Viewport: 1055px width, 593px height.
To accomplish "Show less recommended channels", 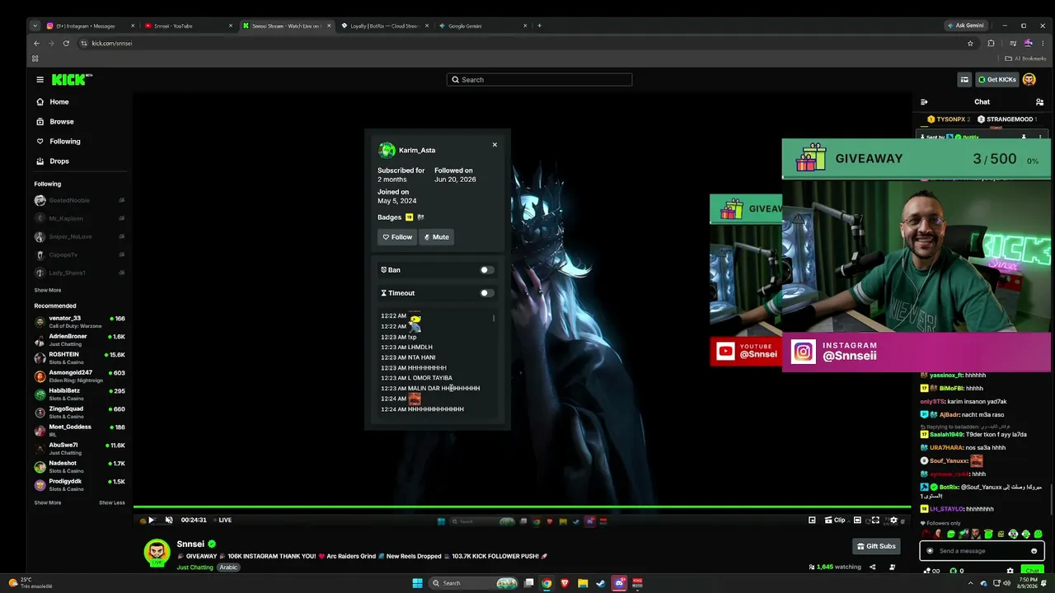I will point(112,502).
